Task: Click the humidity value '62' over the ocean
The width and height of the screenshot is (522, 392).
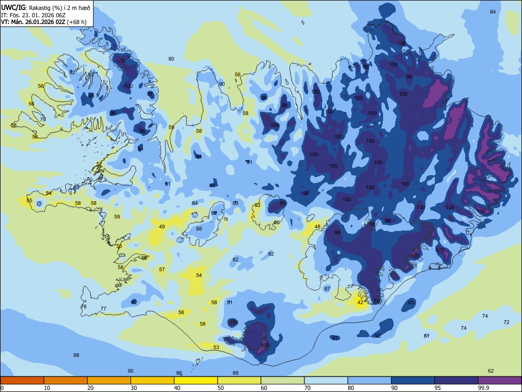Action: (x=491, y=371)
